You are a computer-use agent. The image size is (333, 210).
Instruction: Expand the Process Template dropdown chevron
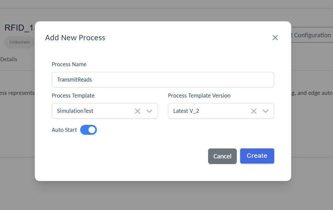tap(149, 111)
